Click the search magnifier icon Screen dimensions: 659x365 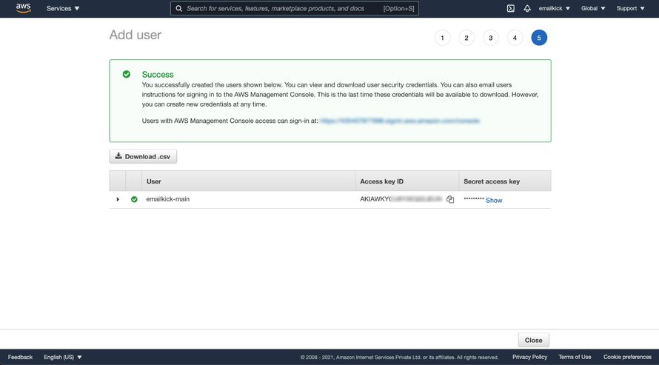(x=178, y=8)
